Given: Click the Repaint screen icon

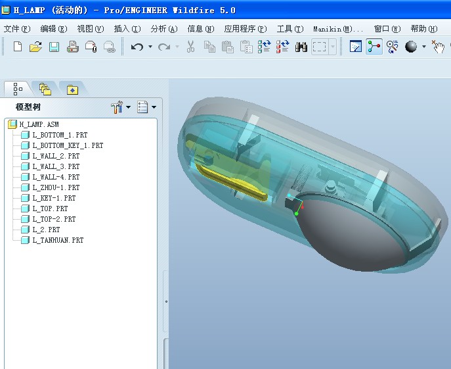Looking at the screenshot, I should [356, 47].
